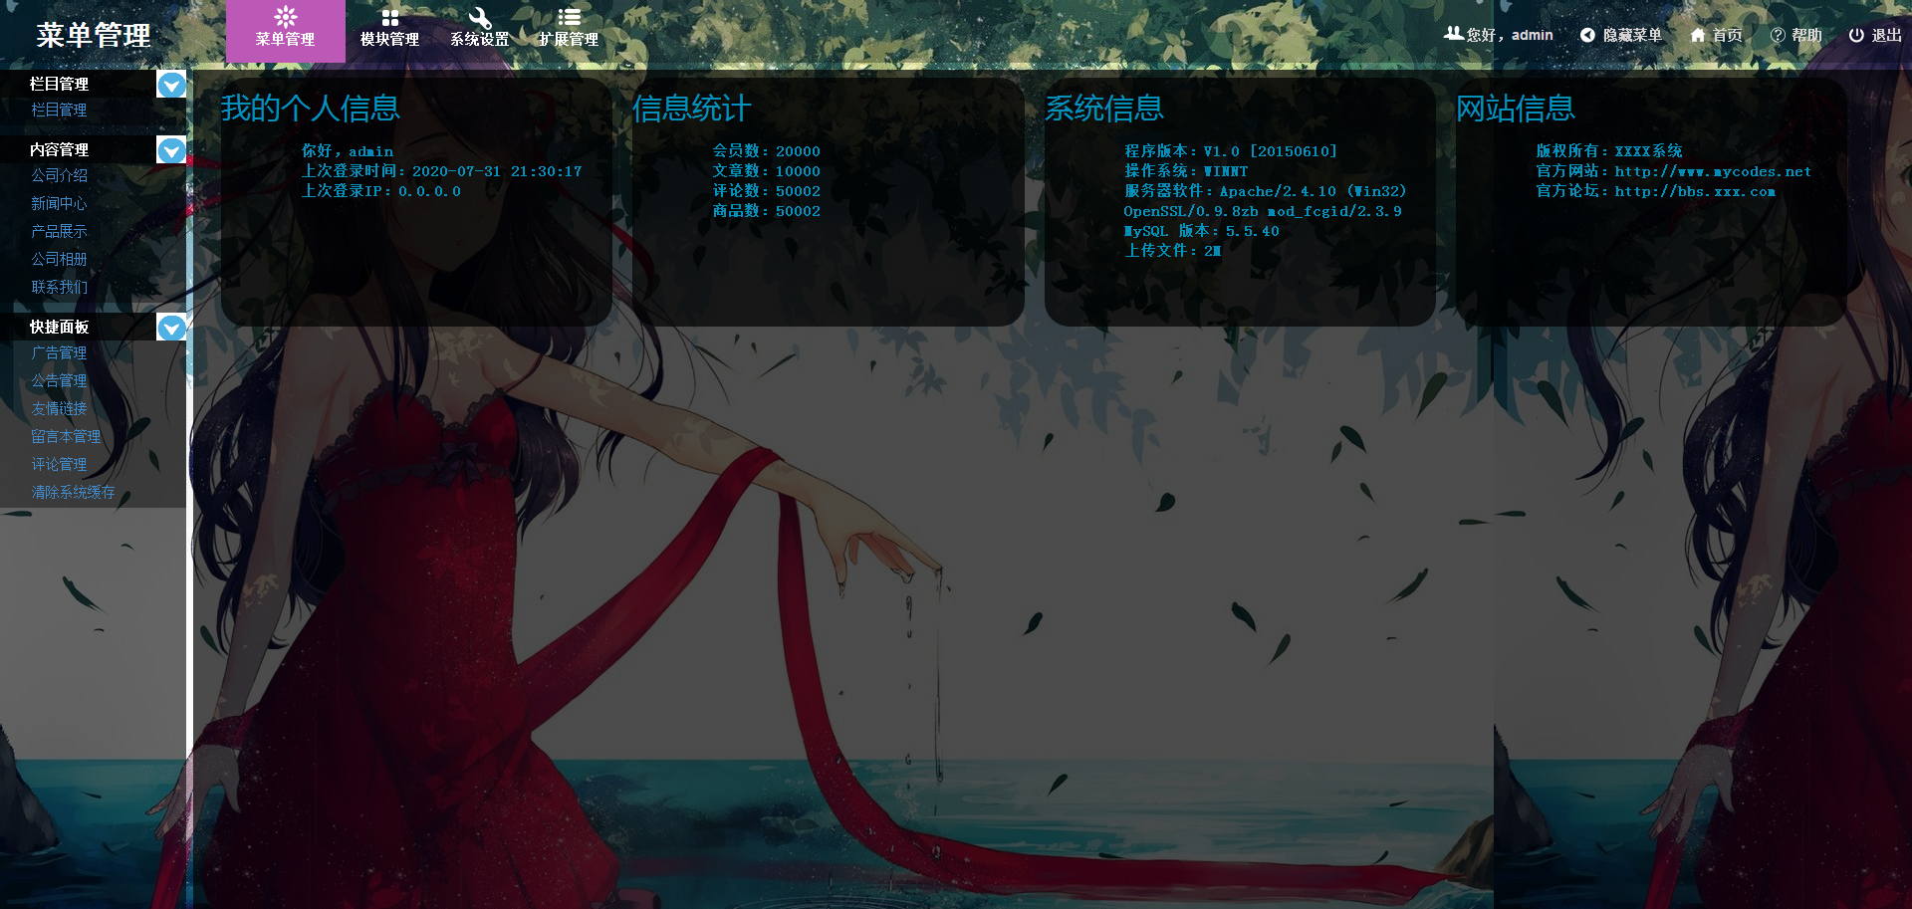Click the 栏目管理 section header

click(59, 84)
